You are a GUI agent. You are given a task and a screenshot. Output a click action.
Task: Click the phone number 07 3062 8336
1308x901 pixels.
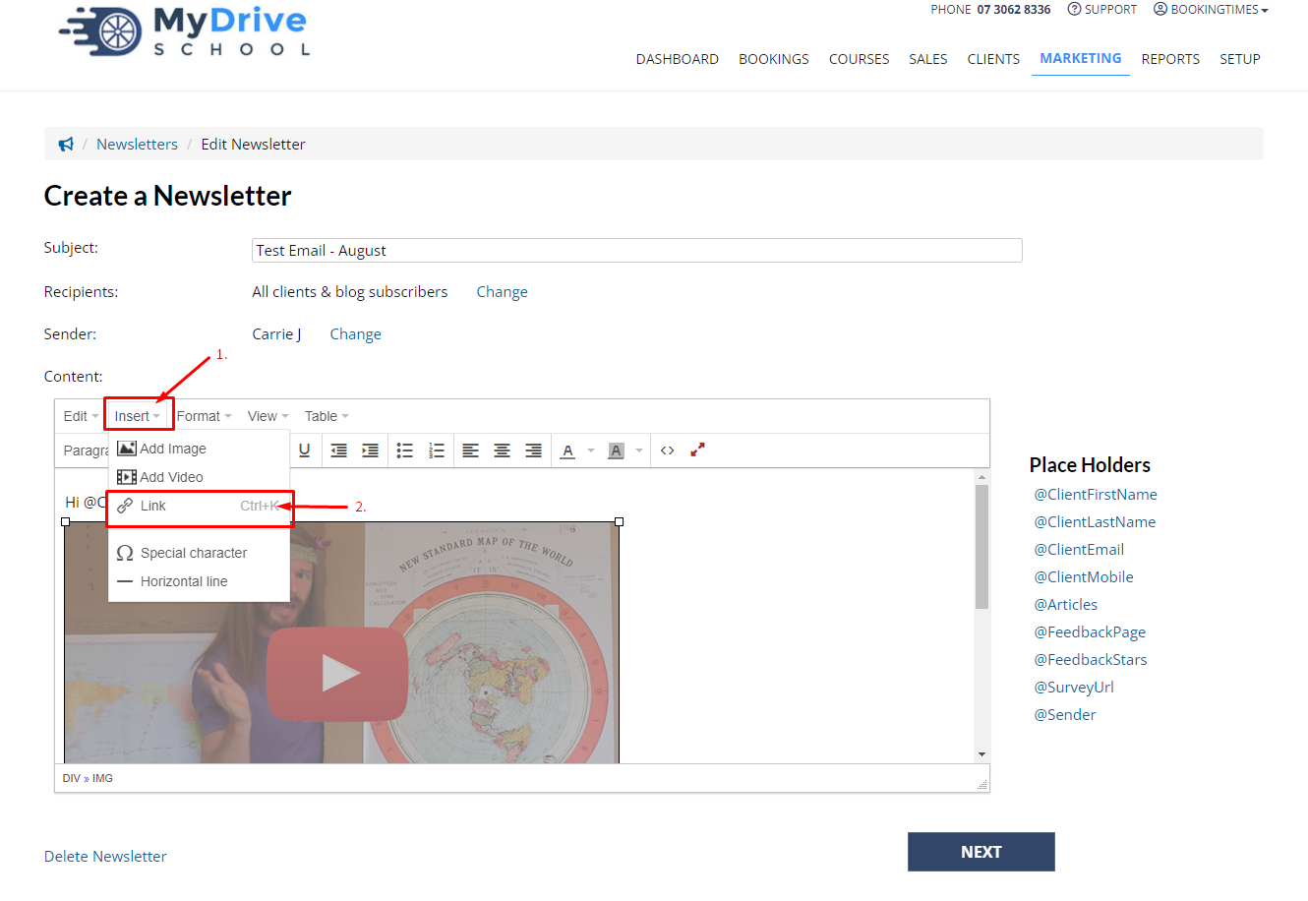click(1014, 10)
